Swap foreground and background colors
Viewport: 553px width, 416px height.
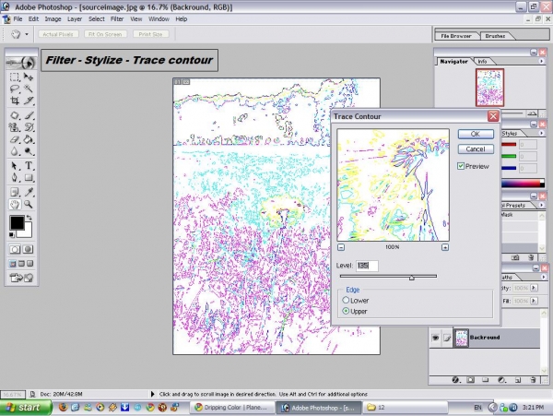[29, 218]
